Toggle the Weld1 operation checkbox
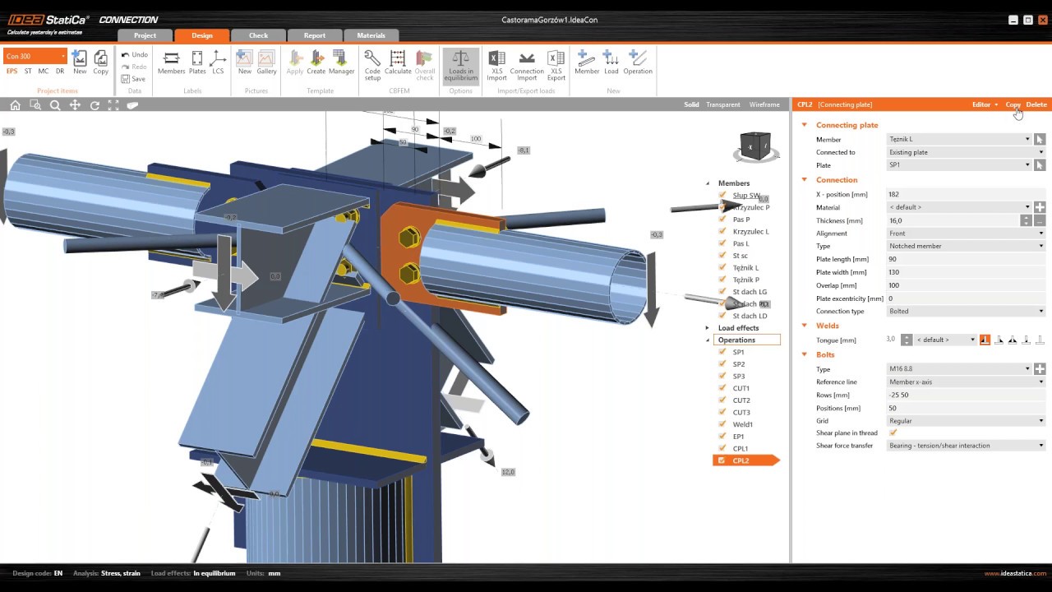This screenshot has height=592, width=1052. (x=722, y=424)
